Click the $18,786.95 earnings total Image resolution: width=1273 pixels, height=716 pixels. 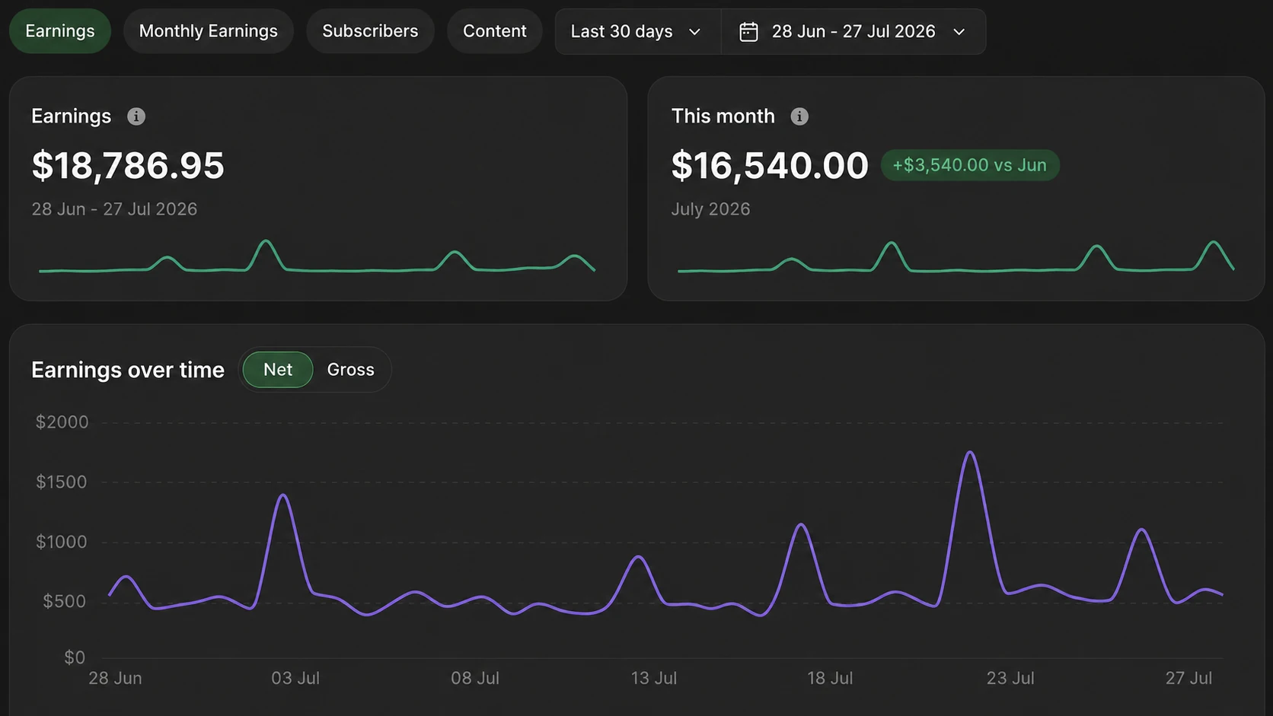(x=128, y=166)
